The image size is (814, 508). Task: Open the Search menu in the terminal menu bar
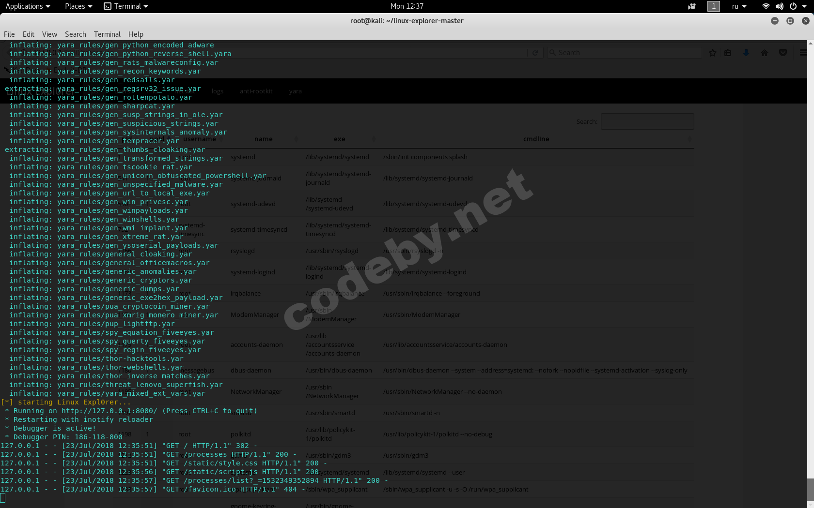point(76,34)
